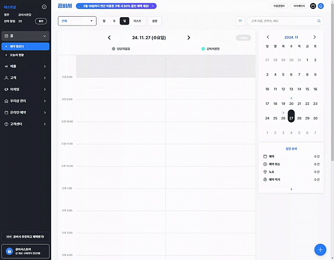The image size is (334, 260).
Task: Switch calendar to 주 week view
Action: pos(114,21)
